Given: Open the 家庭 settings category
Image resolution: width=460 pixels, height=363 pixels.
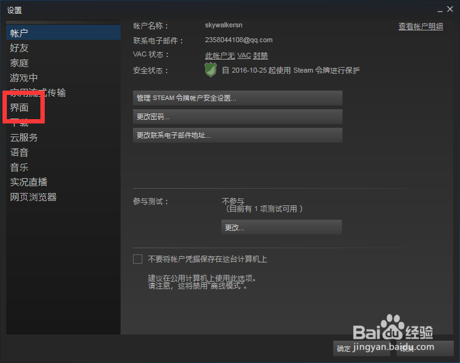Looking at the screenshot, I should click(x=19, y=63).
